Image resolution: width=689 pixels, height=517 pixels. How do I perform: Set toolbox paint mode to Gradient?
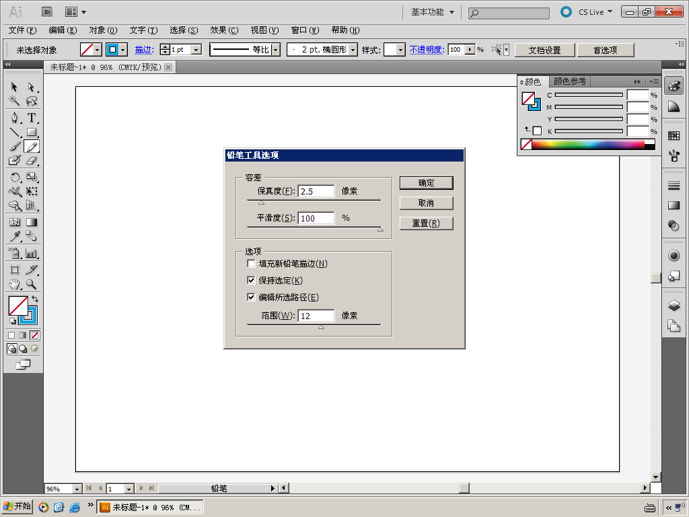(24, 335)
